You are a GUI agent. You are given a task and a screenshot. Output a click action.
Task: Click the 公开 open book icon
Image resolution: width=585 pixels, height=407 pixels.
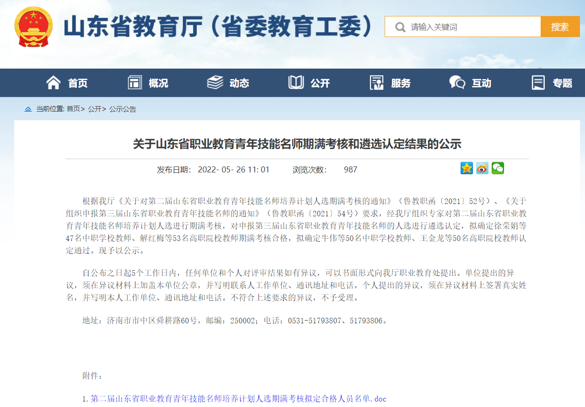[296, 83]
